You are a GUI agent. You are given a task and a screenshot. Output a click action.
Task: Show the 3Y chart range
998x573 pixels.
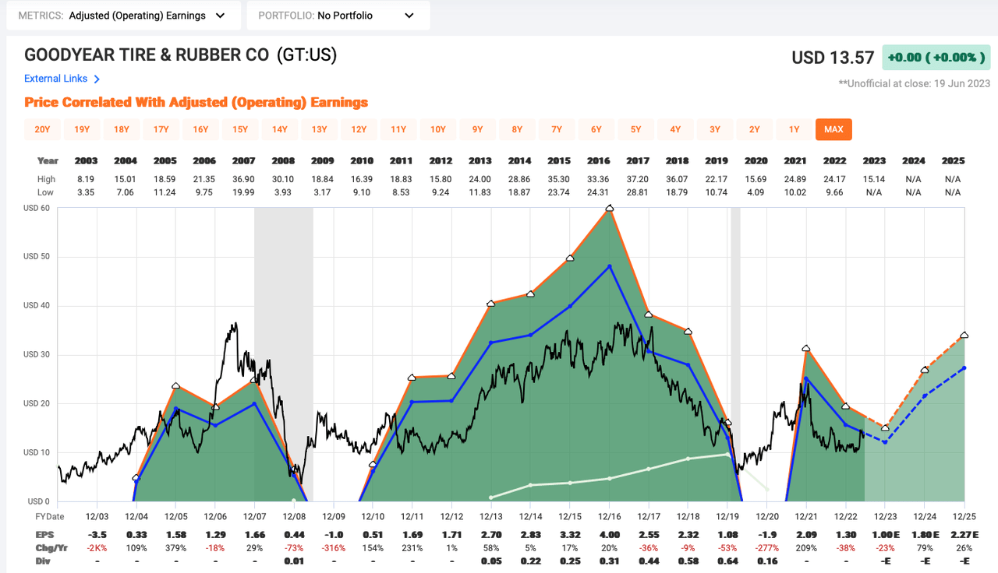[x=715, y=129]
